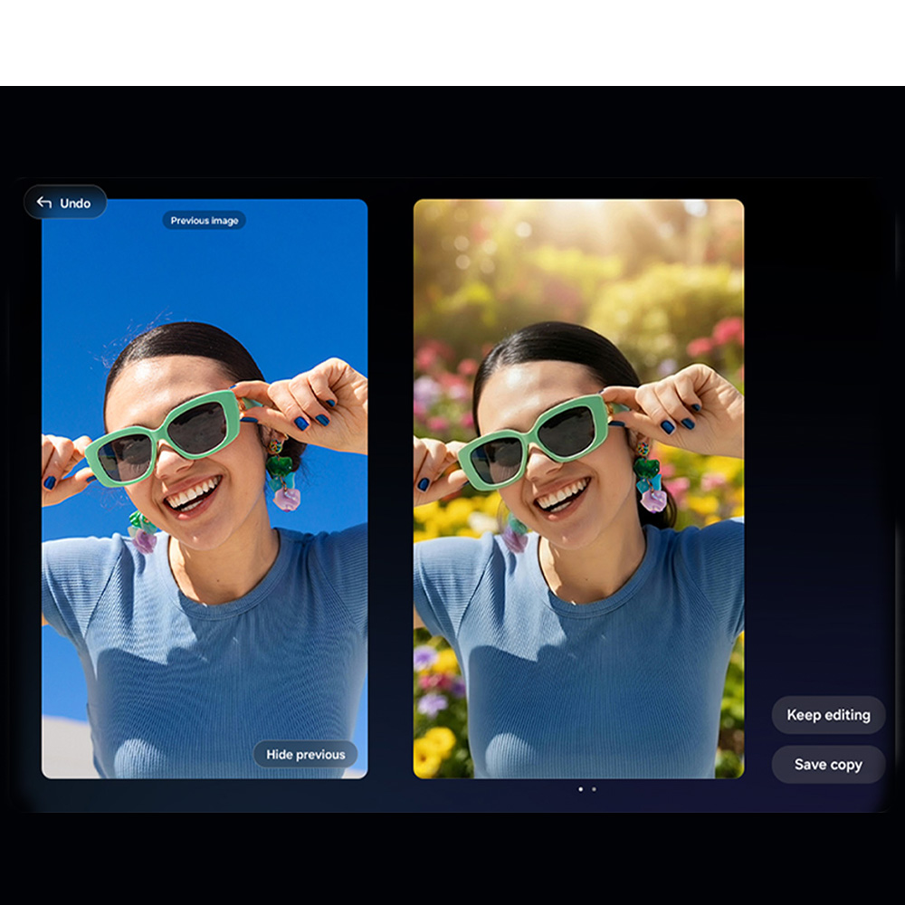Click Keep editing
The height and width of the screenshot is (905, 905).
point(828,715)
